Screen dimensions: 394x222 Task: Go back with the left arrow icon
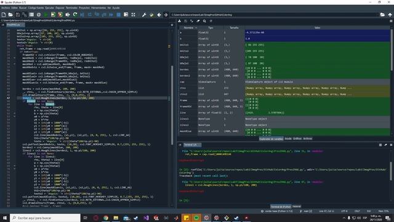pos(159,15)
